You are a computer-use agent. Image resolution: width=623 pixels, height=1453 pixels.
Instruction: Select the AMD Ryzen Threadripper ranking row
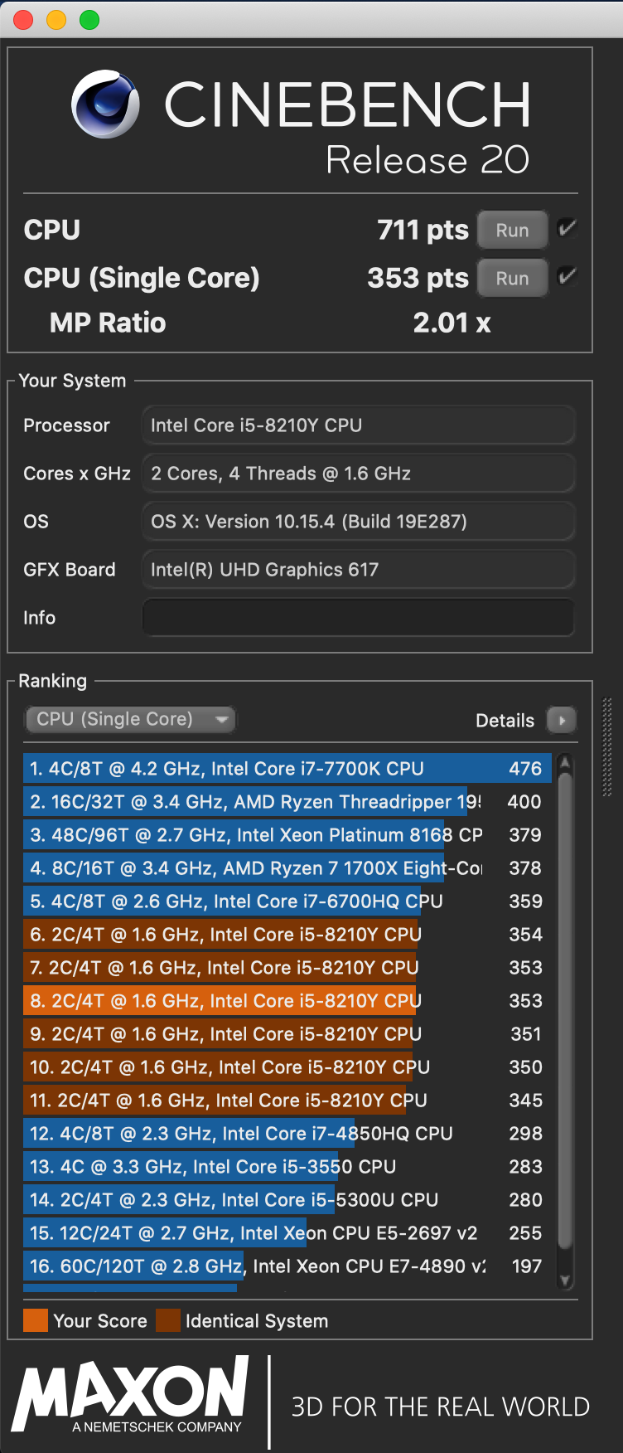coord(286,802)
